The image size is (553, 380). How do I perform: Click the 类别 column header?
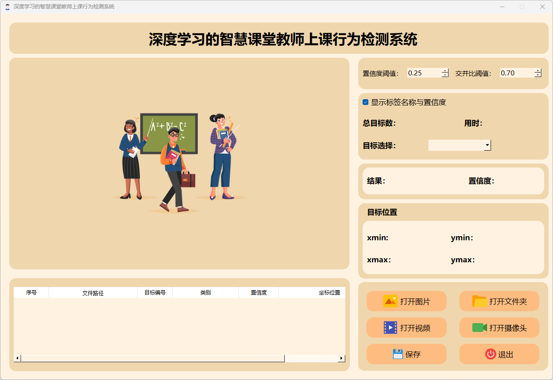click(x=205, y=293)
